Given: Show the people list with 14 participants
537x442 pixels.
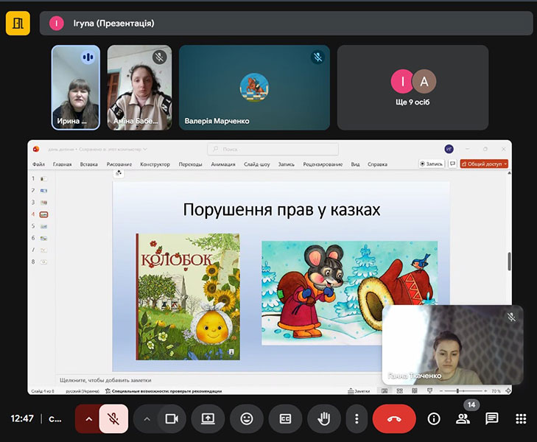Looking at the screenshot, I should pyautogui.click(x=463, y=418).
